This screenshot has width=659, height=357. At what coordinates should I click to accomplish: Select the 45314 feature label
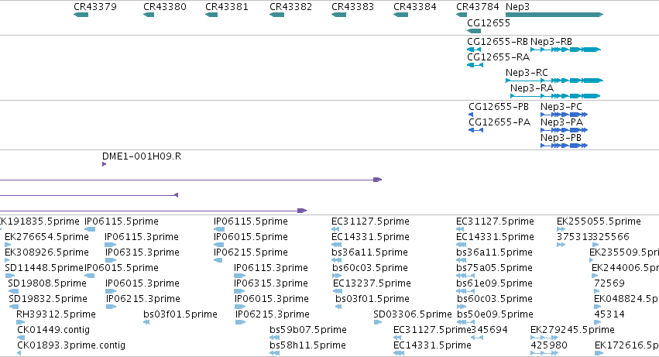pos(609,314)
